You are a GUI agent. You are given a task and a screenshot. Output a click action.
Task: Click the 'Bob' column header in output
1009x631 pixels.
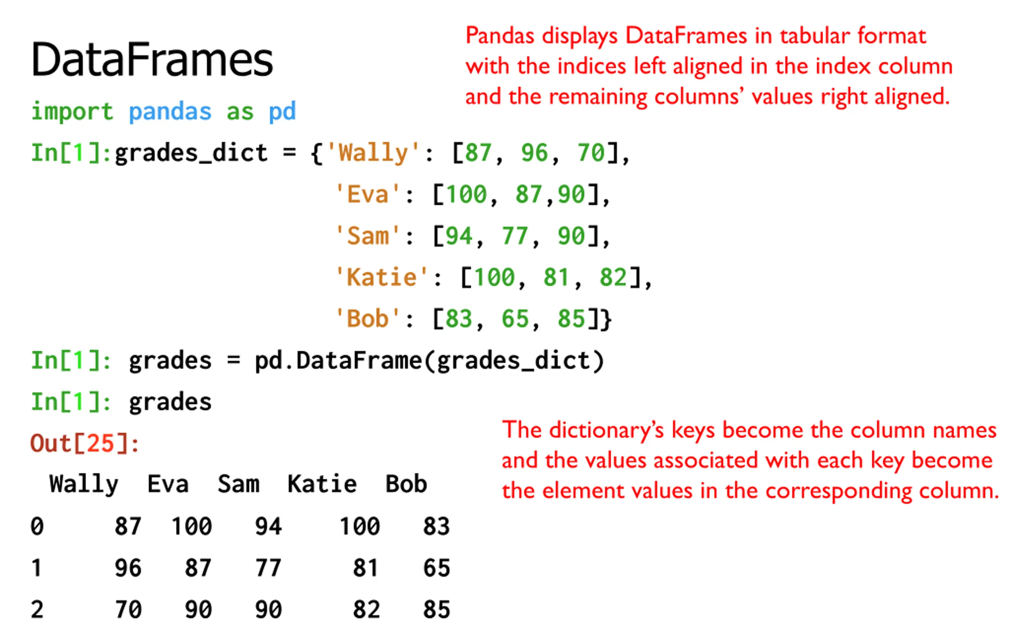click(x=406, y=485)
